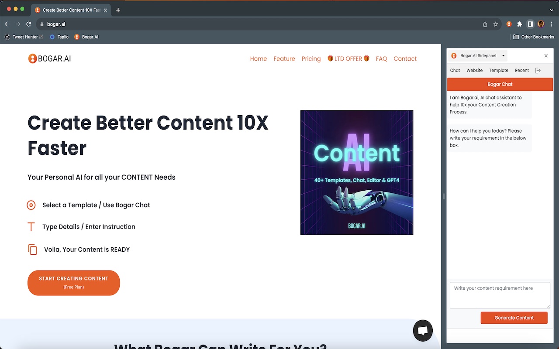Click the target icon beside Select a Template
Image resolution: width=559 pixels, height=349 pixels.
(31, 205)
